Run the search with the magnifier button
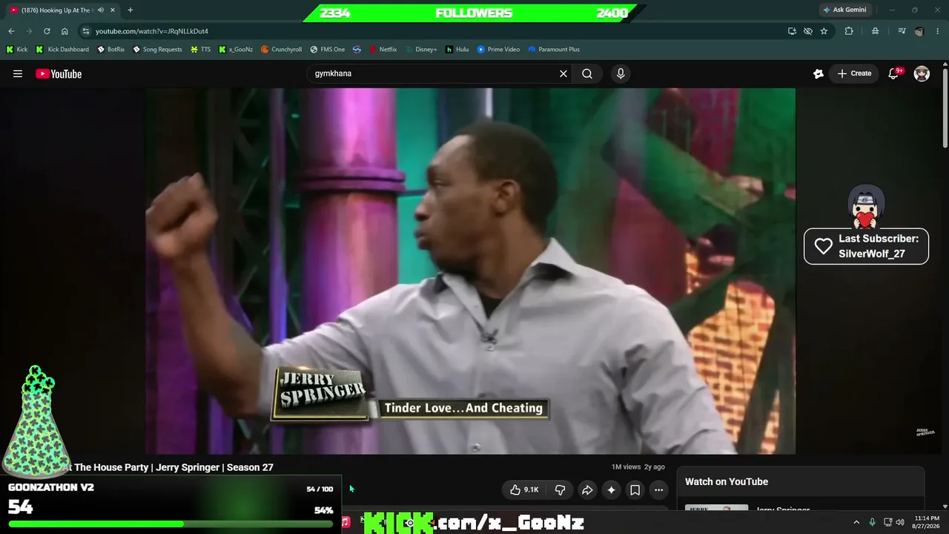The image size is (949, 534). (x=587, y=73)
